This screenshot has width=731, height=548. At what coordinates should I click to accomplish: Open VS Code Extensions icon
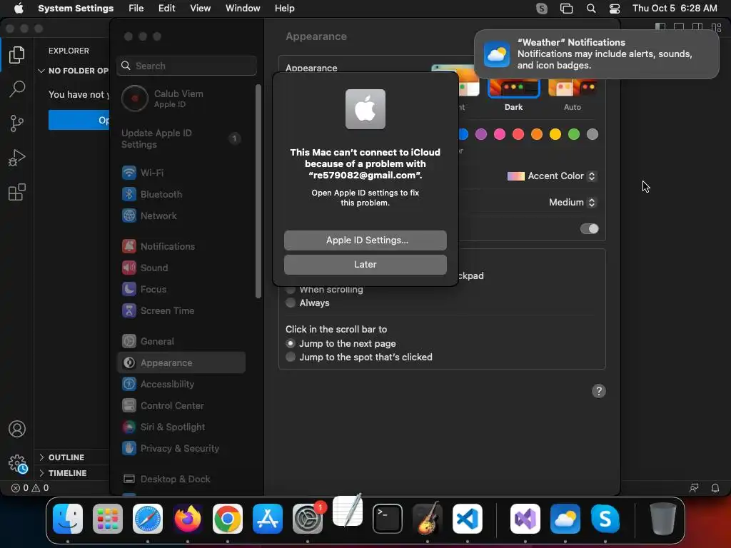coord(17,192)
